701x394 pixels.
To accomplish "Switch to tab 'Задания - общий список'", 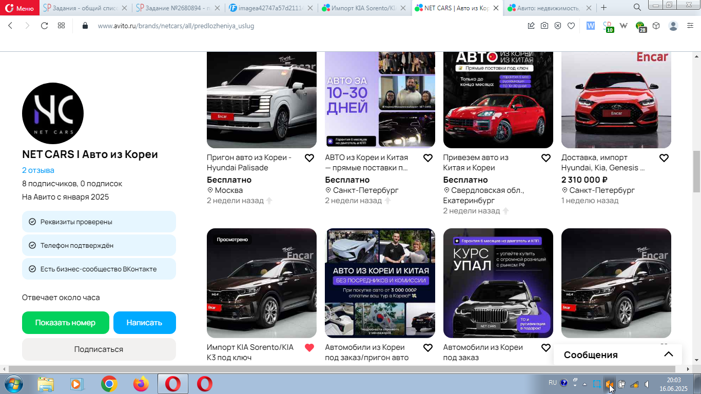I will (86, 8).
